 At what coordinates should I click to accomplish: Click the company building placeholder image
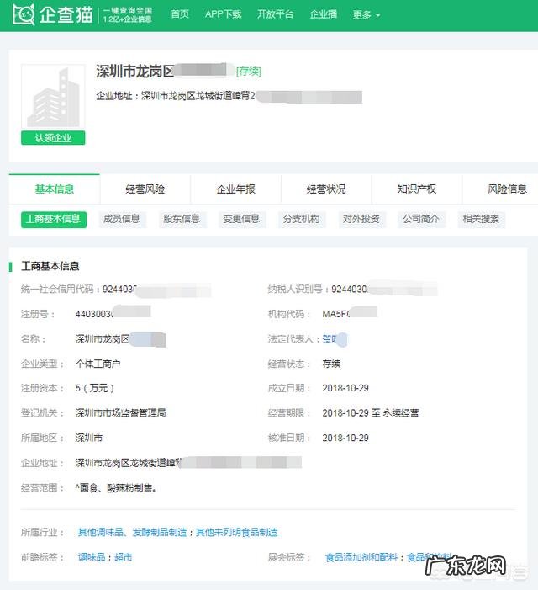click(53, 97)
